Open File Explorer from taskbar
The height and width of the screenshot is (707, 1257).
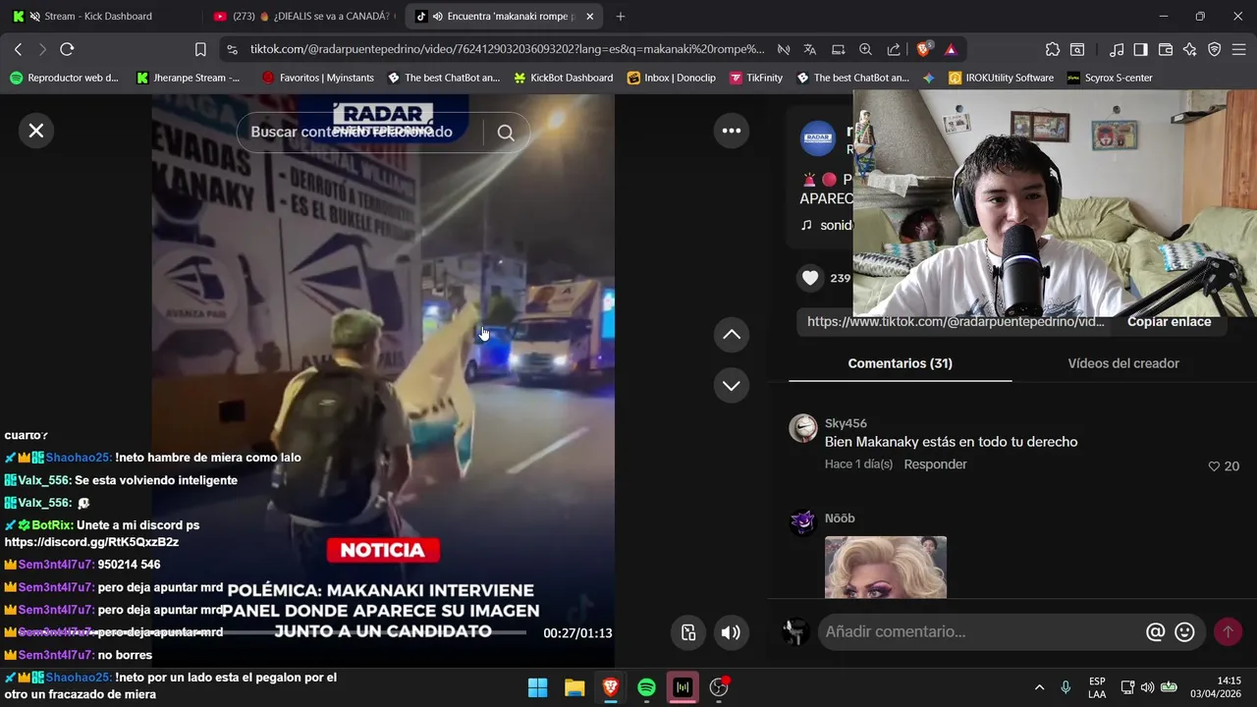coord(574,687)
